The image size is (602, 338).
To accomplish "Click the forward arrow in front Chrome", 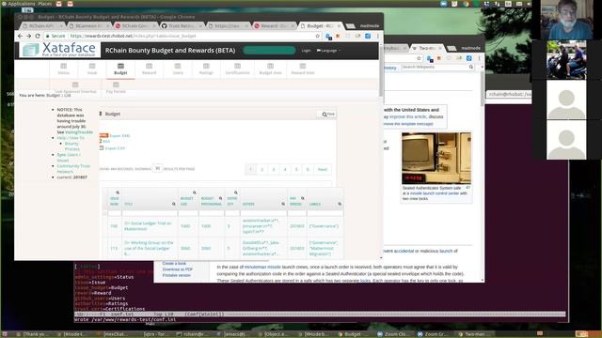I will pos(29,36).
